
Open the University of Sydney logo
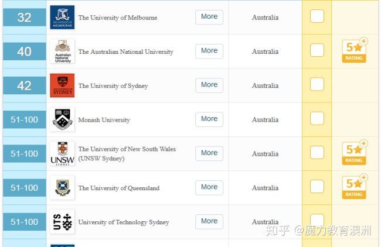(x=62, y=85)
